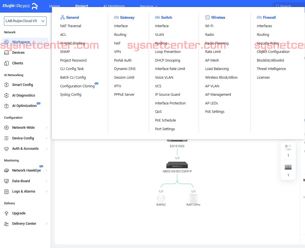Open AP Mesh under Wireless

[212, 60]
